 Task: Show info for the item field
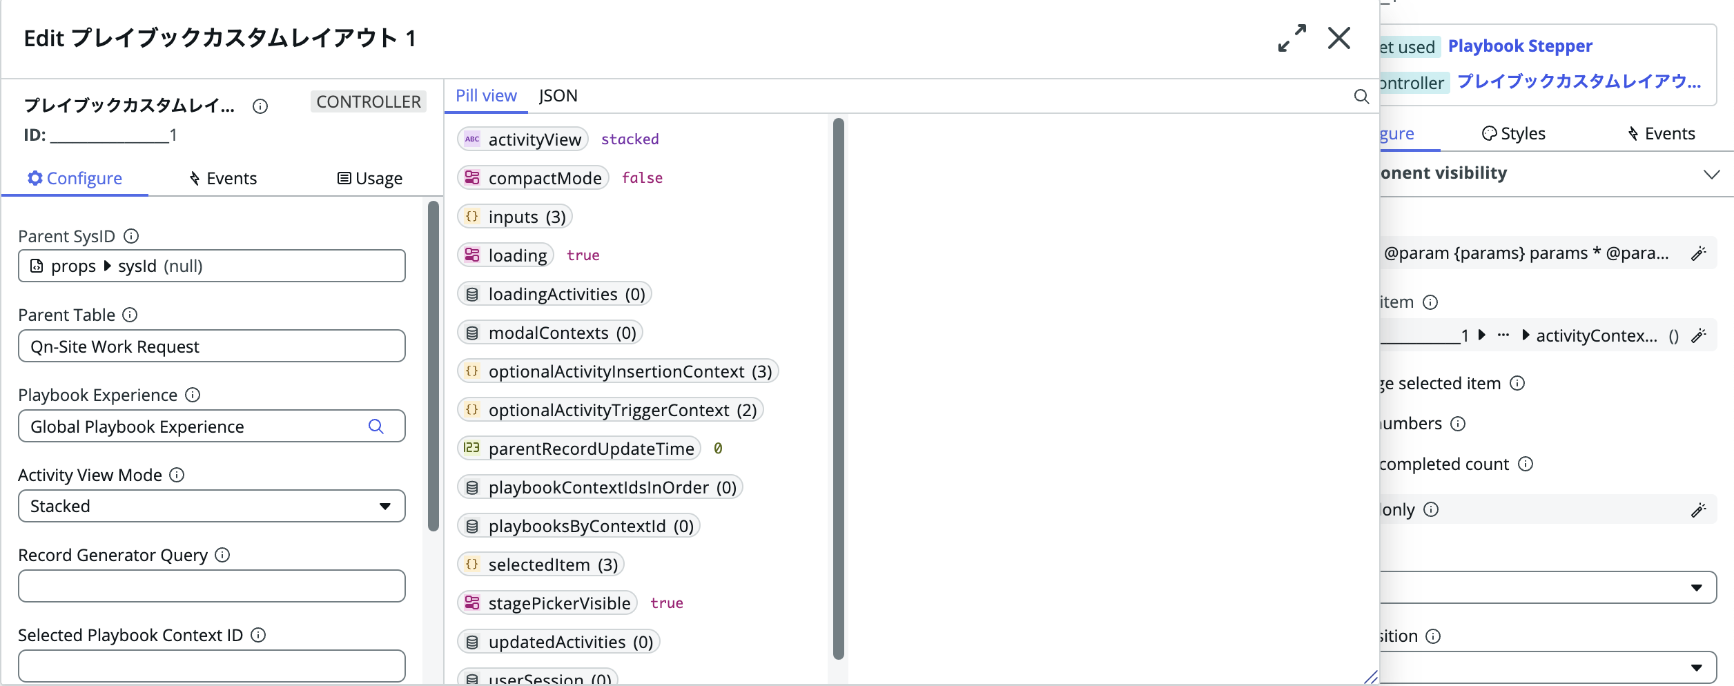1430,302
